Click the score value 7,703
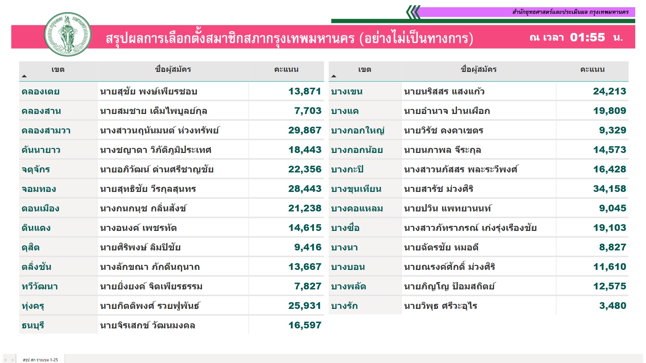The width and height of the screenshot is (646, 363). click(308, 111)
